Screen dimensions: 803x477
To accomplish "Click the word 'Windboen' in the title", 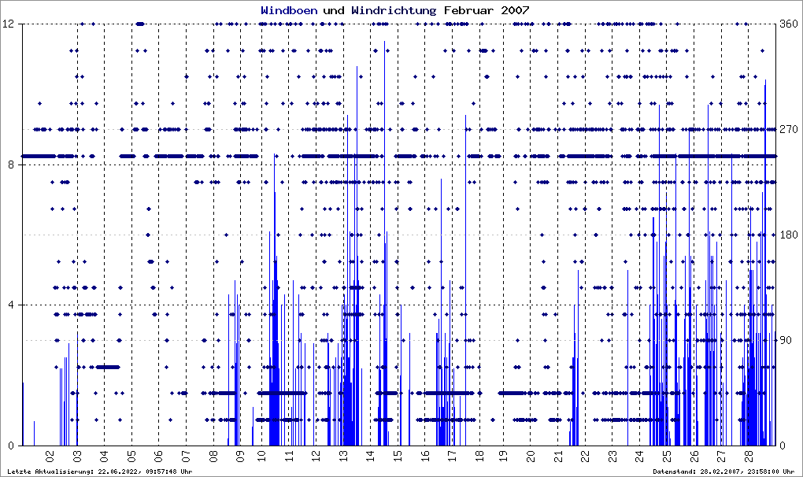I will pyautogui.click(x=289, y=10).
